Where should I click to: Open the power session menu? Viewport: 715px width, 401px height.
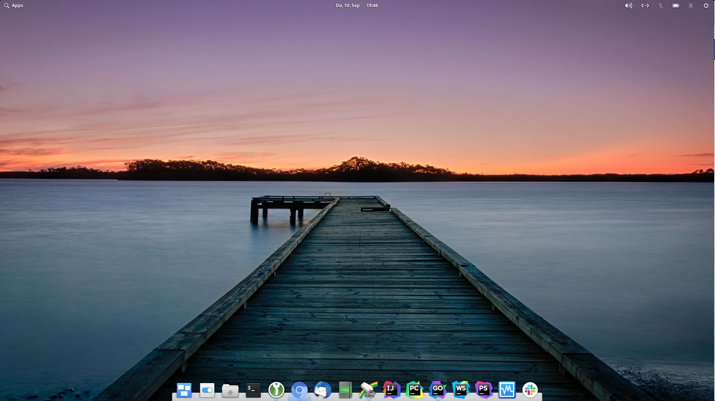706,6
